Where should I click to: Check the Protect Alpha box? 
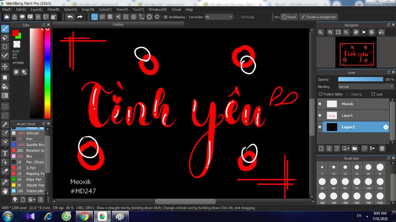(x=321, y=94)
